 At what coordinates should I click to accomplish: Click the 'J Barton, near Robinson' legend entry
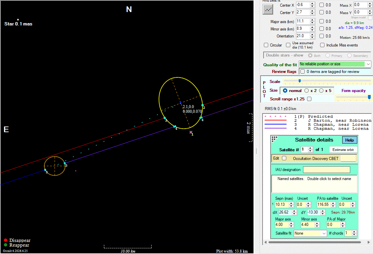point(318,120)
